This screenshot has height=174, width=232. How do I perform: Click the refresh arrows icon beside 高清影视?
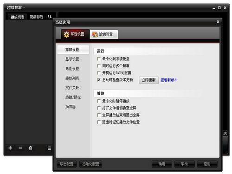(x=50, y=17)
